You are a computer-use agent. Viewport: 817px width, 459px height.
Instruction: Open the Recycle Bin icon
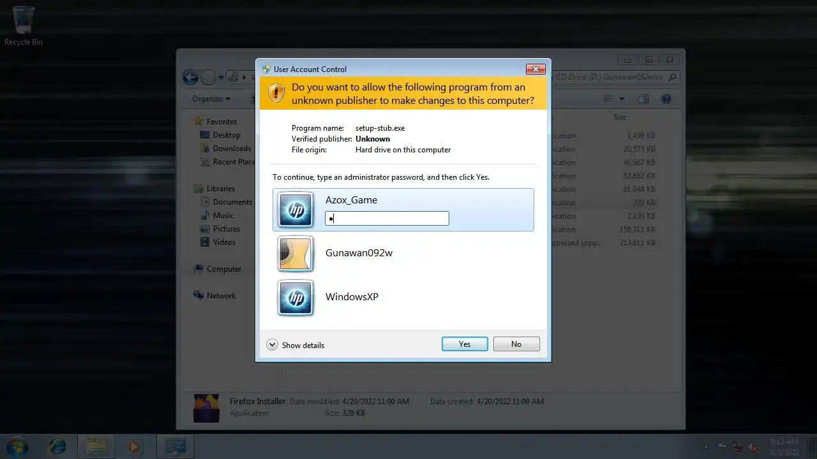(x=24, y=25)
